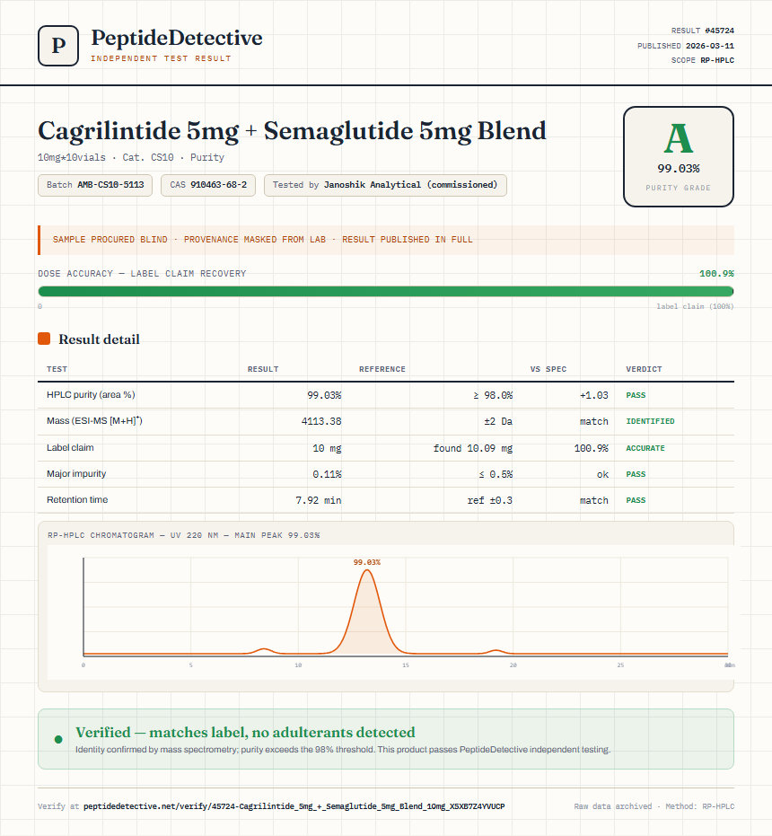The image size is (772, 836).
Task: Click the 7.92 min retention value
Action: tap(319, 501)
